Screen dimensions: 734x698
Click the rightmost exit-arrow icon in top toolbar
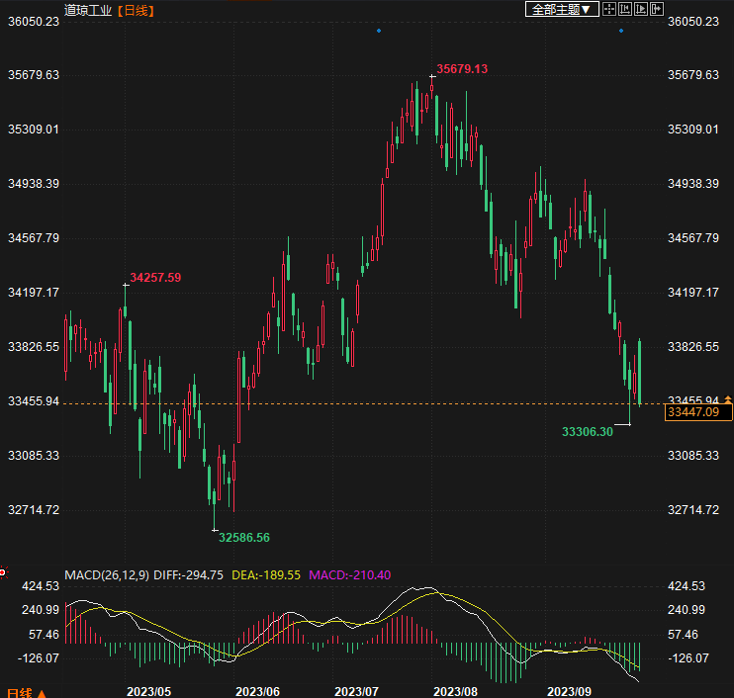pyautogui.click(x=656, y=10)
